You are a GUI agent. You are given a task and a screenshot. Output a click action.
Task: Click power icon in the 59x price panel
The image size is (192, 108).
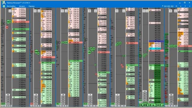coord(124,11)
